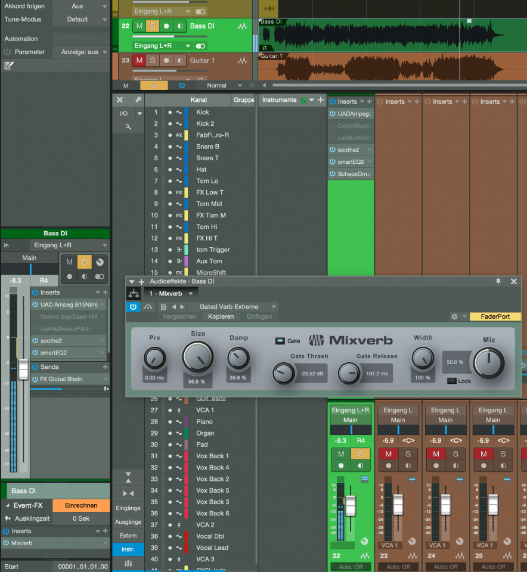
Task: Pin the Audioeffekte Bass DI plugin window
Action: click(x=498, y=281)
